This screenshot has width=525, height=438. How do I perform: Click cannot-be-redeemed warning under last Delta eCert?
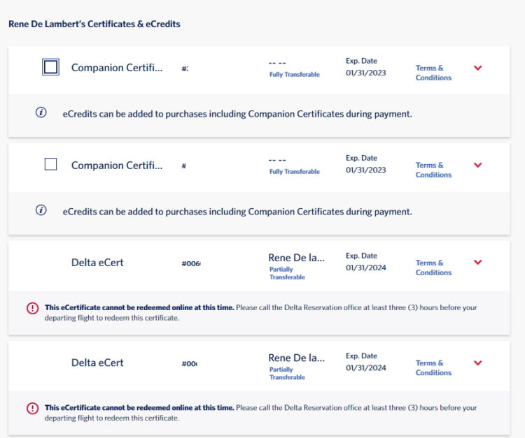click(261, 413)
